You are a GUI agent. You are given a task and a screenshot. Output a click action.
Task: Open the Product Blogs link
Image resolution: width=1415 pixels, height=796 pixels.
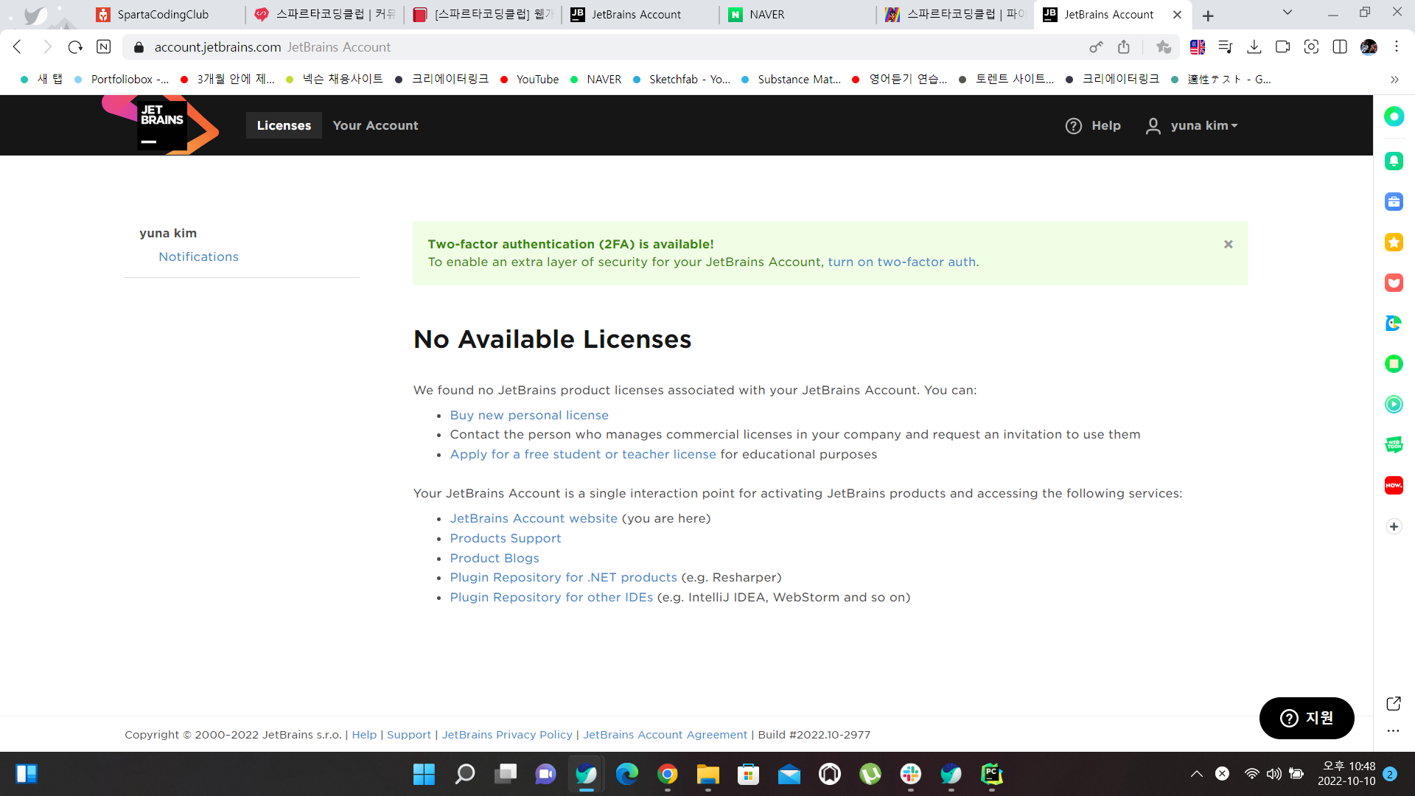coord(495,558)
